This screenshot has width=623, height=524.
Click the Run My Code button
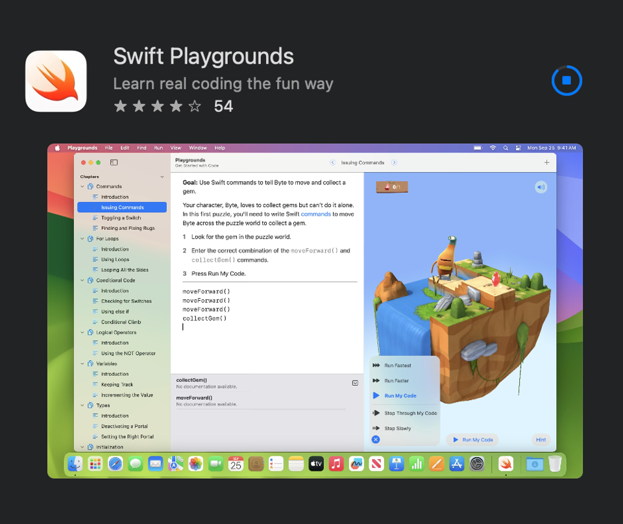click(473, 440)
